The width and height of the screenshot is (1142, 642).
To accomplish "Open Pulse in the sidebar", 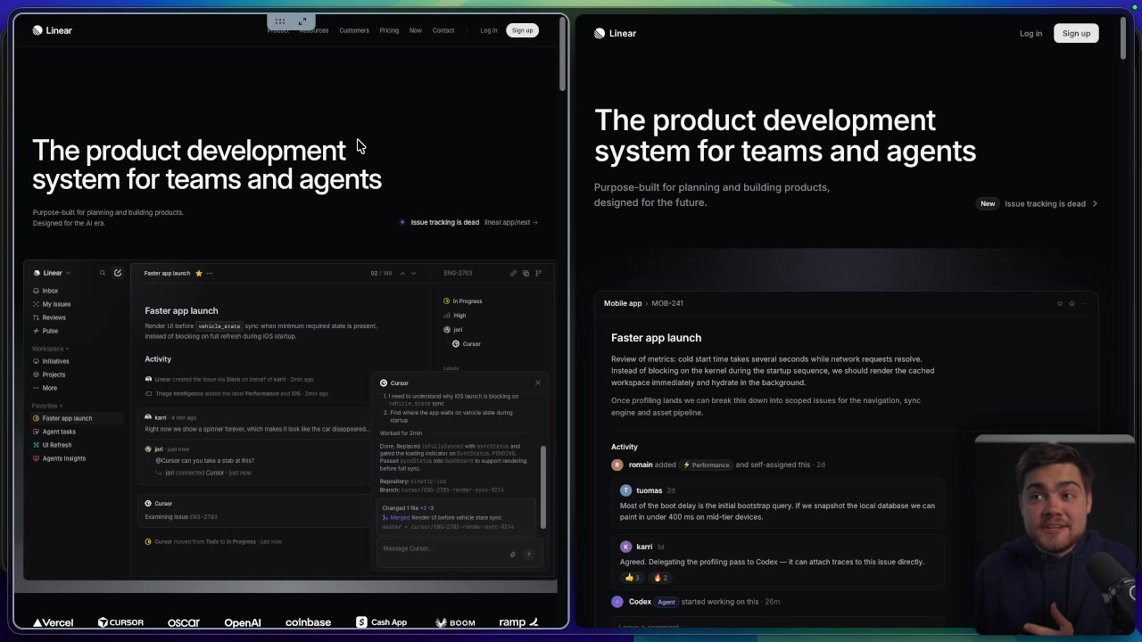I will point(46,331).
